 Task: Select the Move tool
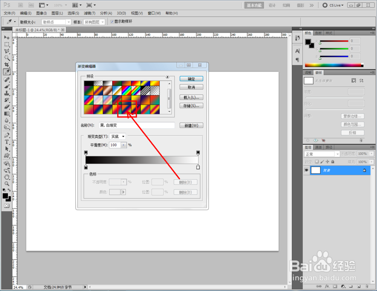coord(7,37)
